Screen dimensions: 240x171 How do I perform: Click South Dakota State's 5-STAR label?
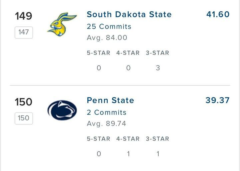tap(98, 53)
